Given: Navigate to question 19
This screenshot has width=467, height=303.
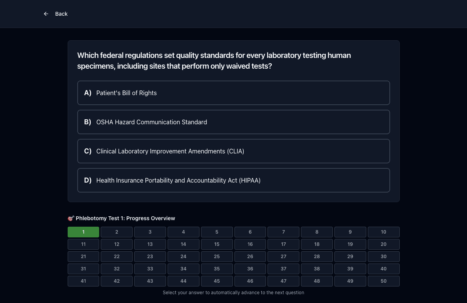Looking at the screenshot, I should (x=350, y=244).
